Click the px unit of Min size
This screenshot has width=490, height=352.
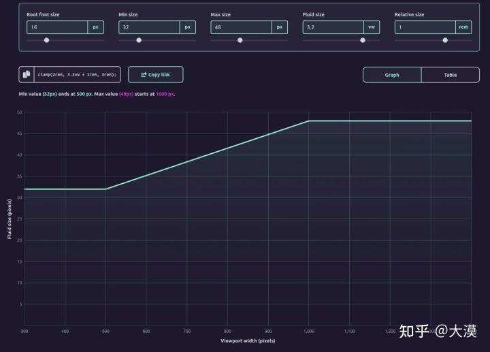188,27
